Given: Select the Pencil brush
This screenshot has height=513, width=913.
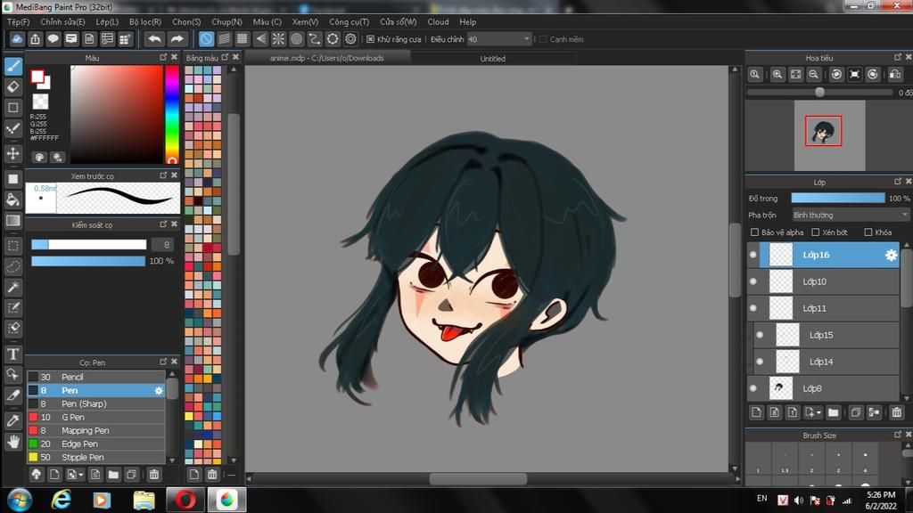Looking at the screenshot, I should [96, 377].
